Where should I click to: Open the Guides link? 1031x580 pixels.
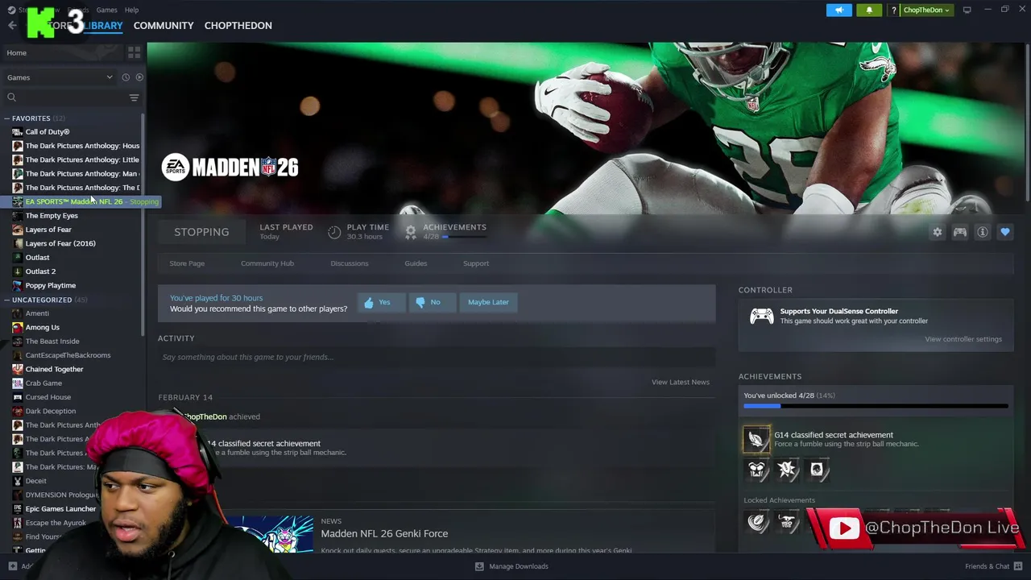tap(416, 263)
